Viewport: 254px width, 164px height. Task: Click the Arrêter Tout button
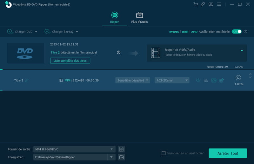click(228, 153)
